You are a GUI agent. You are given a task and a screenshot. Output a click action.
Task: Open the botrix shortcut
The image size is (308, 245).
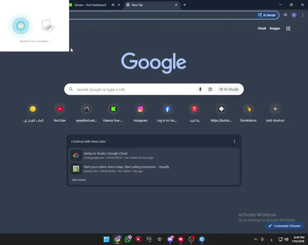221,113
